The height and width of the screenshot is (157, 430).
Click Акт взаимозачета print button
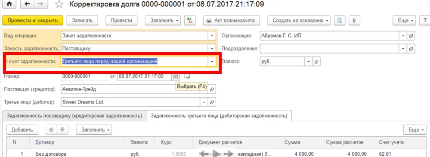tap(230, 20)
